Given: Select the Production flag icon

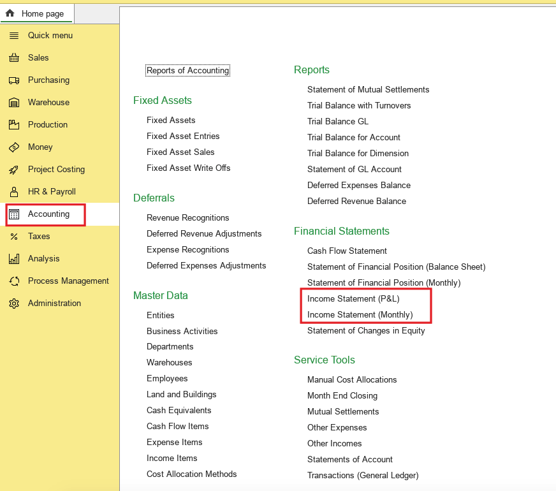Looking at the screenshot, I should point(14,124).
